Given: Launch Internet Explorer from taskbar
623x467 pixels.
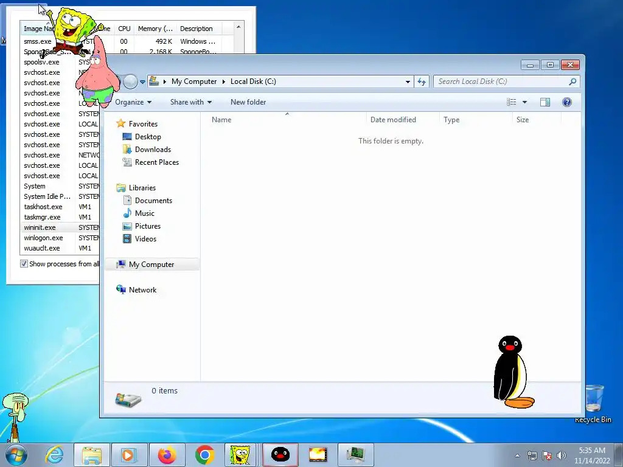Looking at the screenshot, I should click(x=54, y=455).
